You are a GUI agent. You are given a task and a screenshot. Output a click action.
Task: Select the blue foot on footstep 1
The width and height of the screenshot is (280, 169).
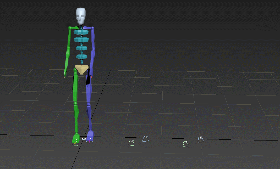coord(91,137)
